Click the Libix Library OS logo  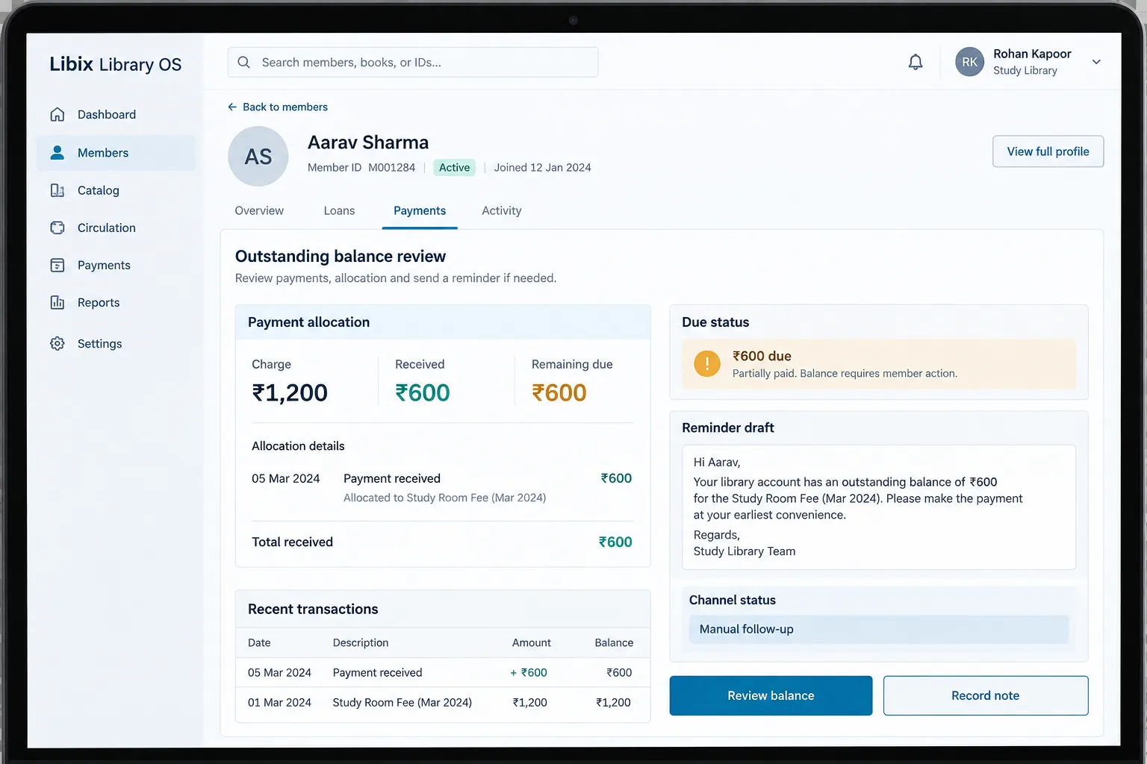[x=116, y=64]
